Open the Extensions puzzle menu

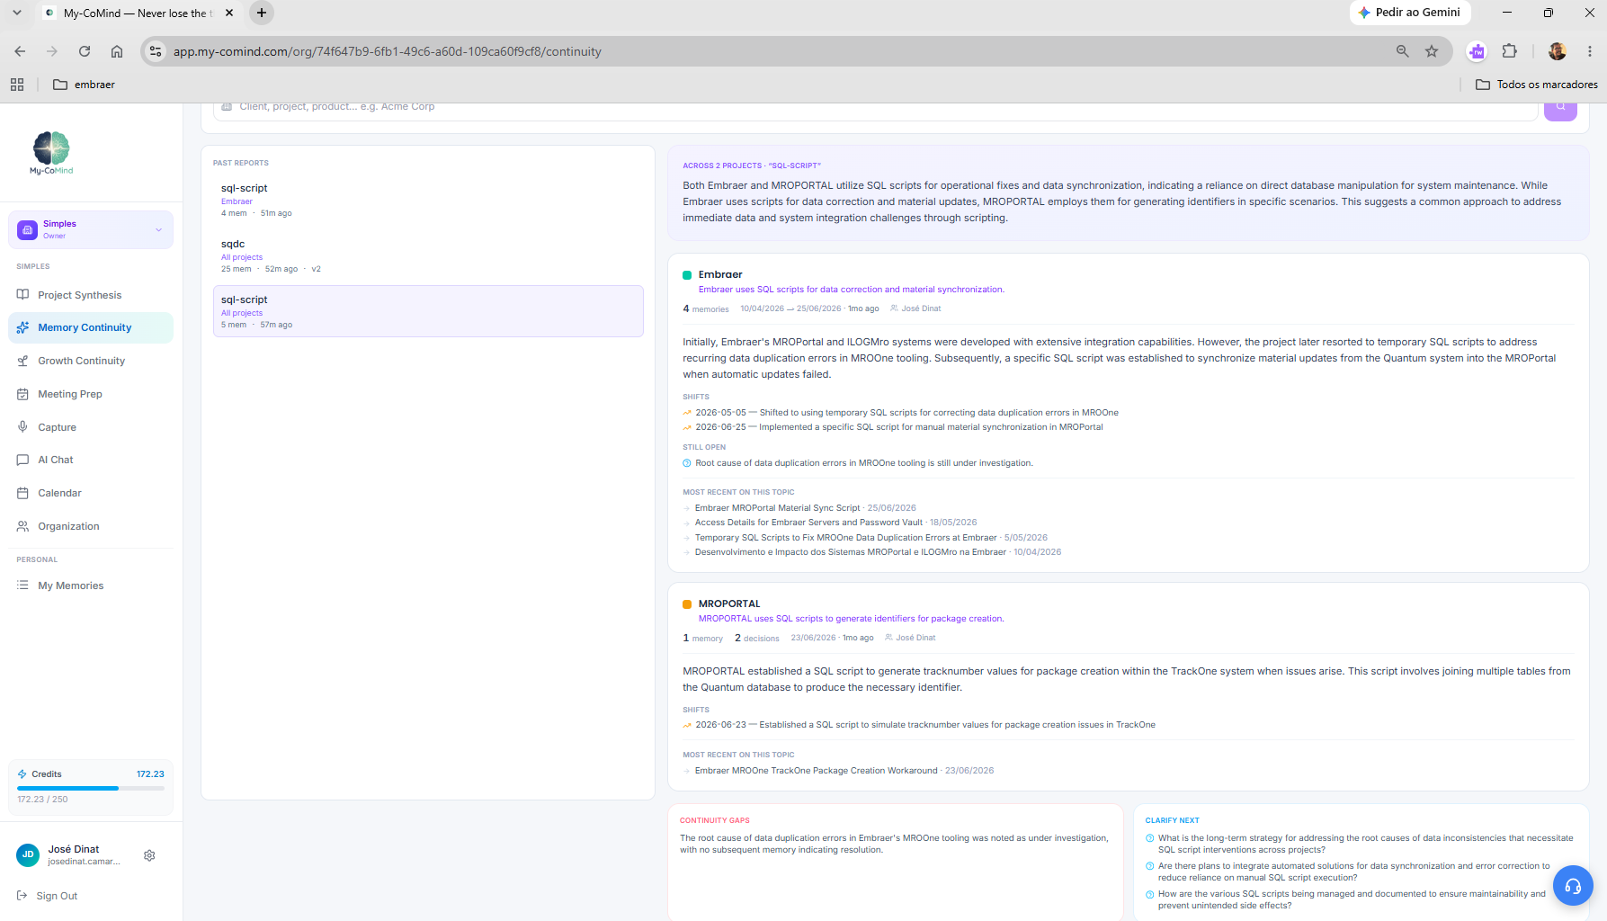pyautogui.click(x=1510, y=51)
